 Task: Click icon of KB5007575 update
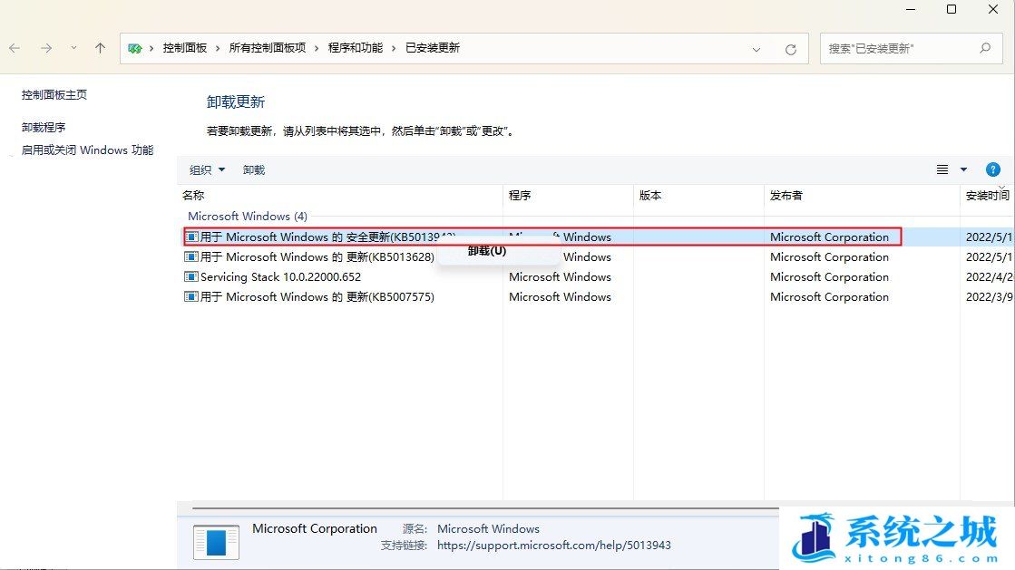pos(191,297)
